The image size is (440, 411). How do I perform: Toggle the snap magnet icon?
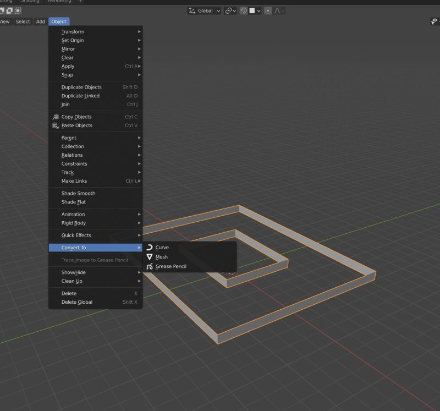[244, 10]
